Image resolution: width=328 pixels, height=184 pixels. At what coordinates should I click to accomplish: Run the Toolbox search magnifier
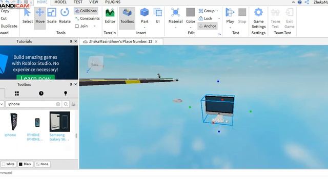(66, 104)
